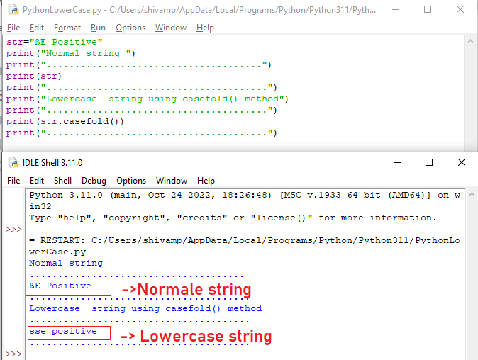The image size is (478, 360).
Task: Open Format menu in editor window
Action: [x=67, y=28]
